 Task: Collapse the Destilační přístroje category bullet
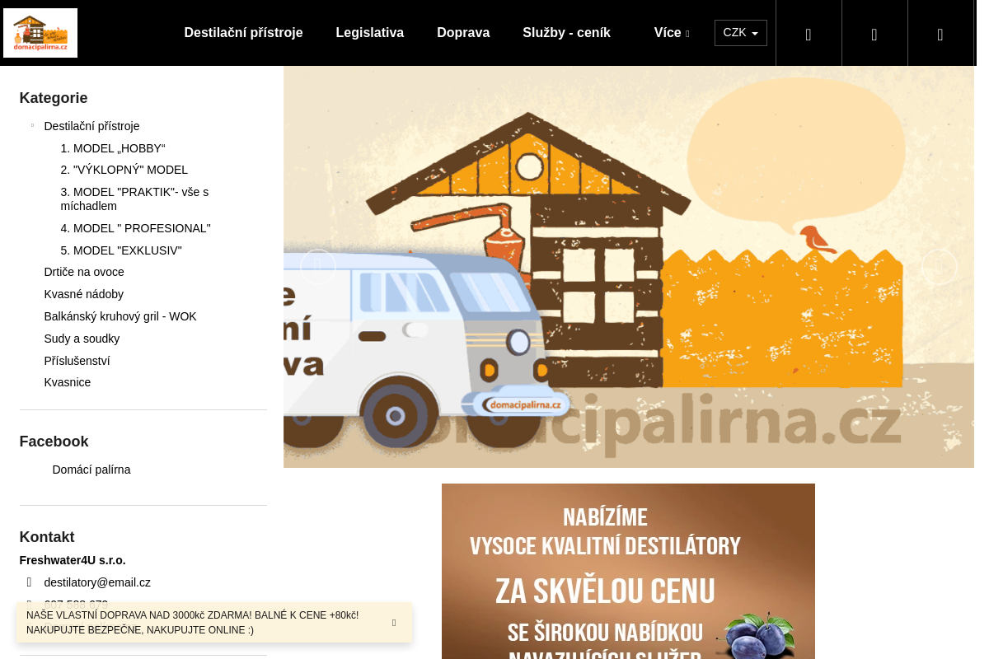(x=32, y=125)
